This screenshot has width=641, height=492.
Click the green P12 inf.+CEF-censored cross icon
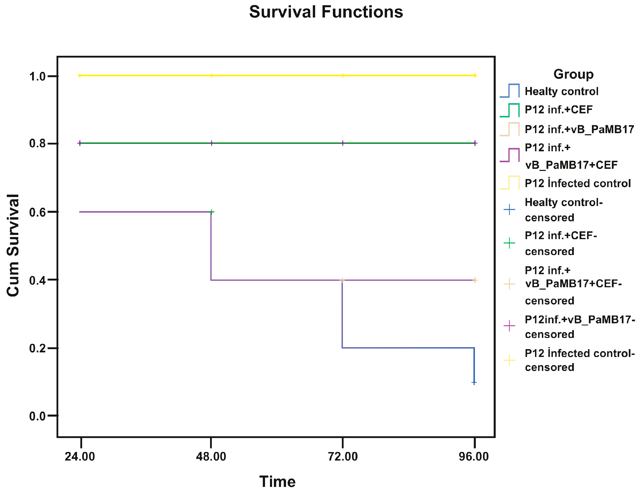coord(509,243)
